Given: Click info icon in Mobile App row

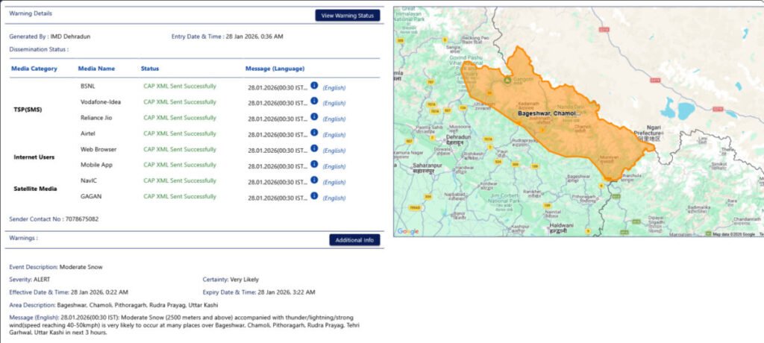Looking at the screenshot, I should (314, 165).
